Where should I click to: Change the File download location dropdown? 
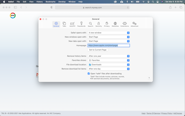pos(109,65)
